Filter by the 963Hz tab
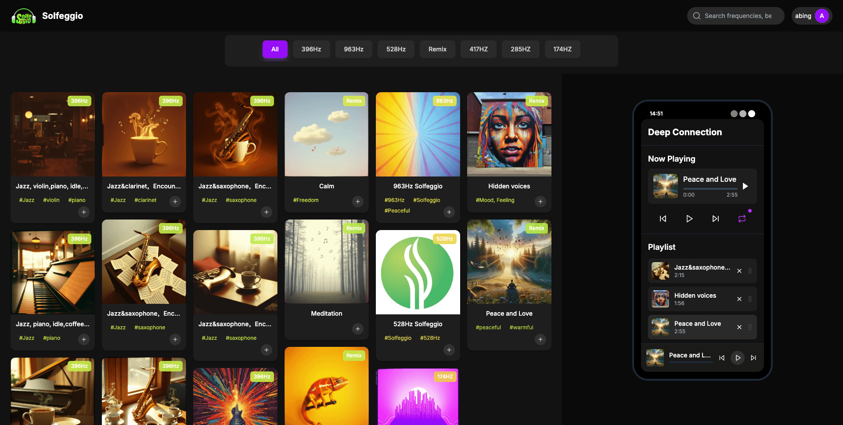 coord(353,49)
